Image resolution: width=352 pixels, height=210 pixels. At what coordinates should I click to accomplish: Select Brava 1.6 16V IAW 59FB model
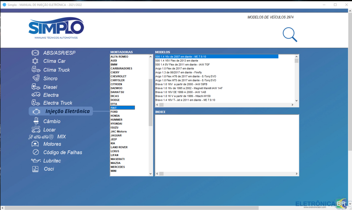click(x=181, y=84)
